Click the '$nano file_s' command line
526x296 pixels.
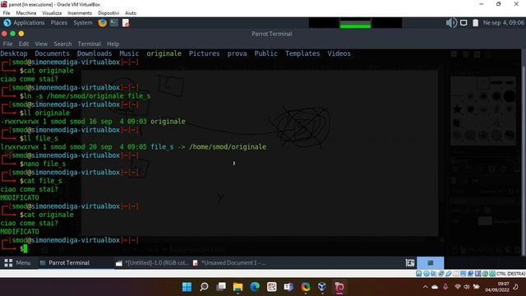[x=43, y=164]
